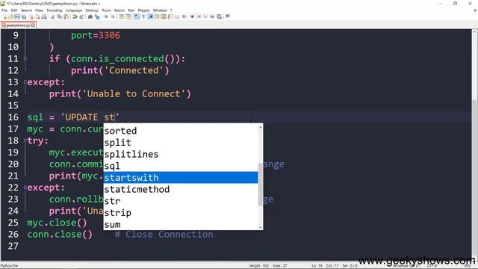Open the View menu

[x=40, y=10]
